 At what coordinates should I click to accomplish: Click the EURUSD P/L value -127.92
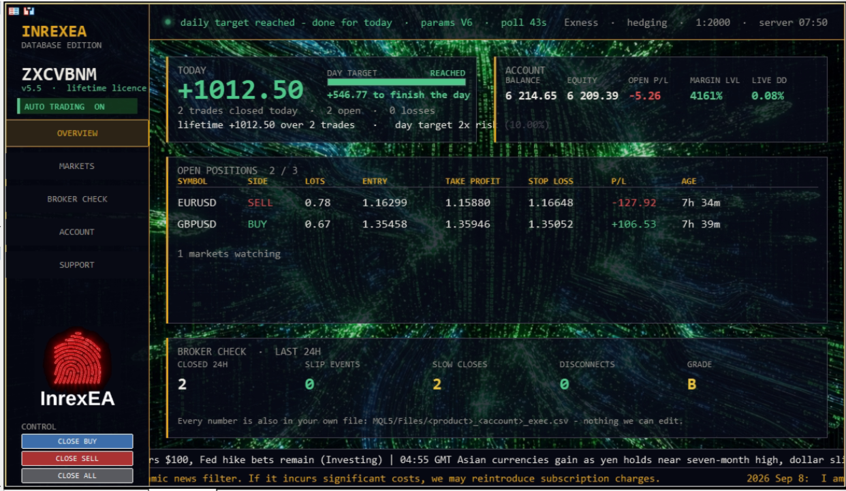coord(634,202)
